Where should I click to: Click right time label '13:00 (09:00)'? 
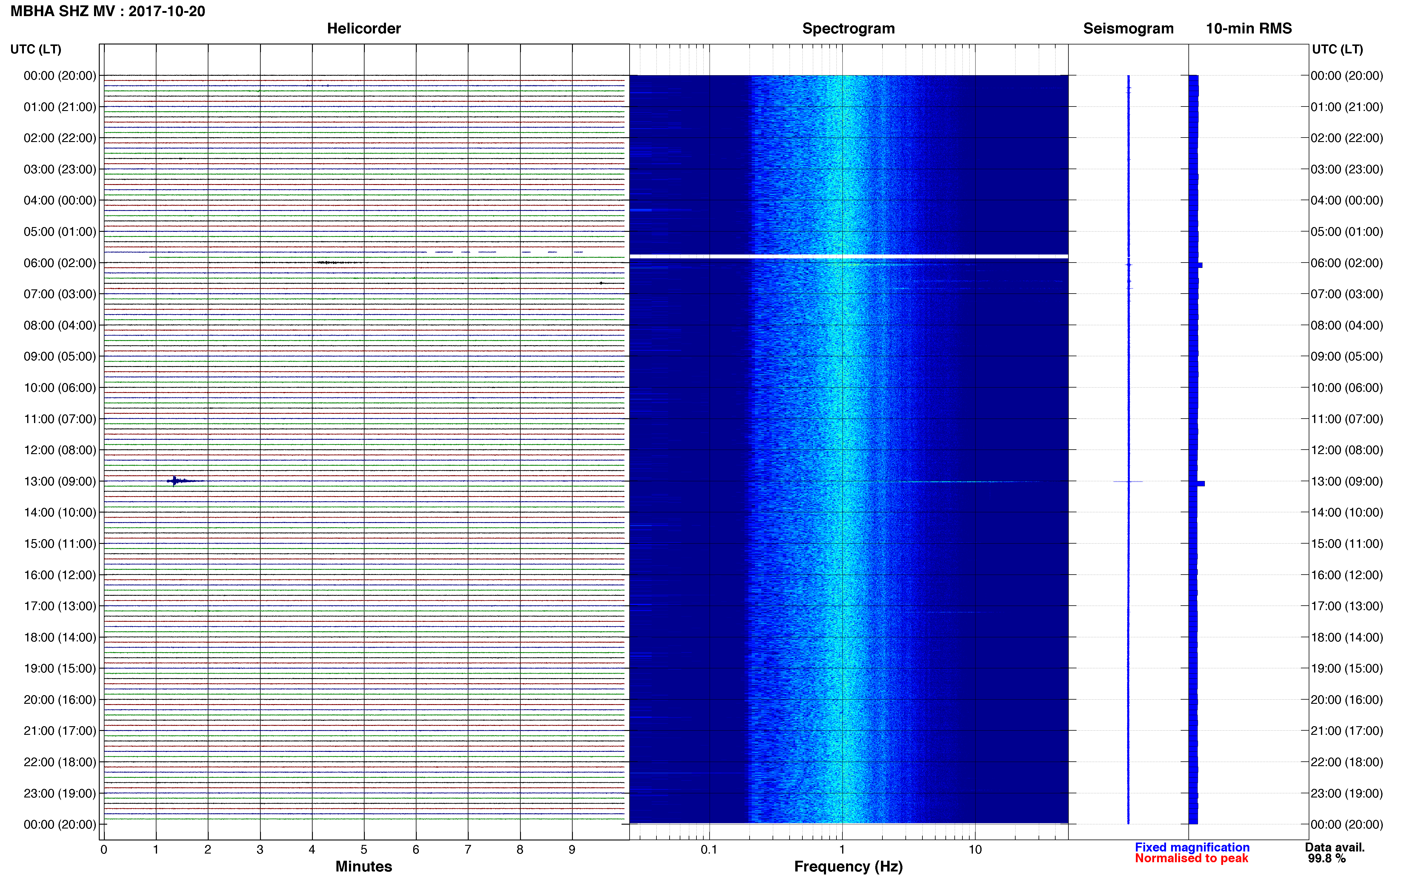tap(1347, 481)
